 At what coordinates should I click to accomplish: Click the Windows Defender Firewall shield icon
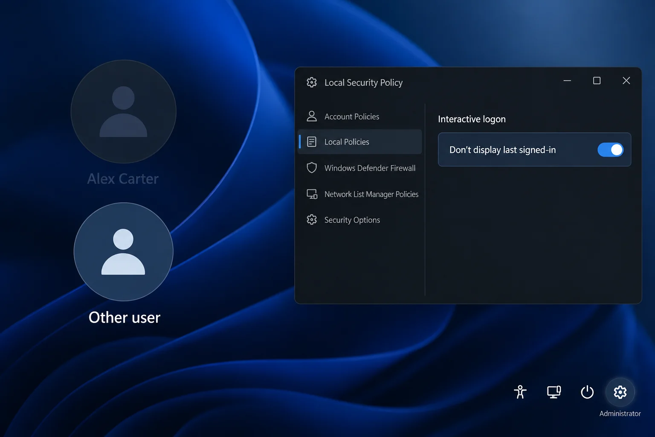(x=312, y=168)
